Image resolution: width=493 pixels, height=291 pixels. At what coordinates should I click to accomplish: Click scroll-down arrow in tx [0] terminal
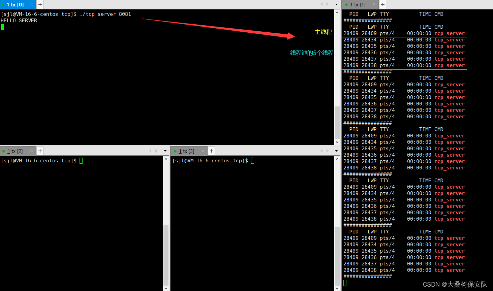point(337,142)
